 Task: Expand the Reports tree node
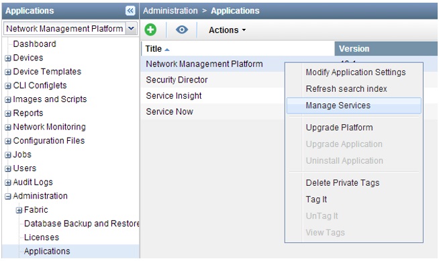click(8, 113)
